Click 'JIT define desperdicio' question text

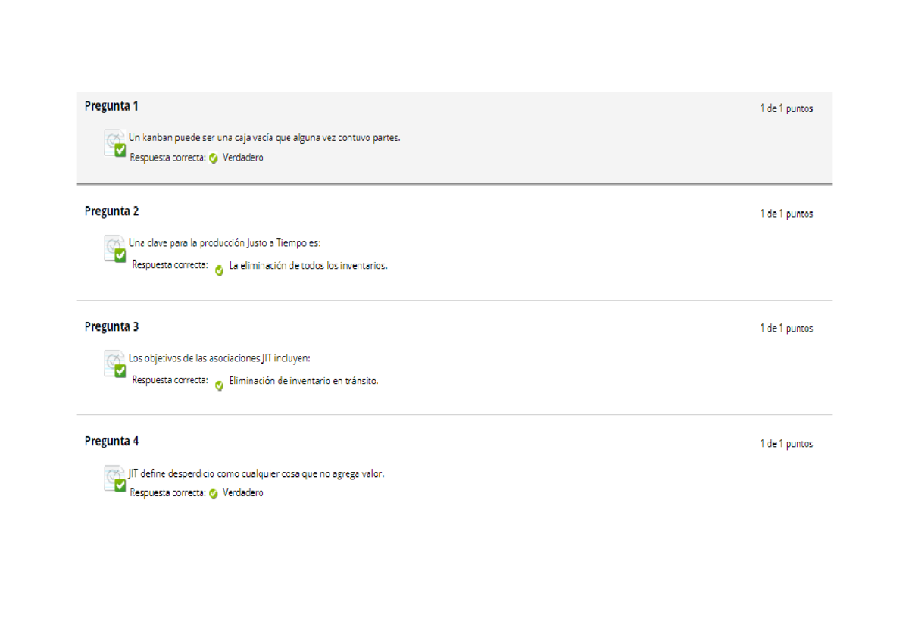coord(256,474)
